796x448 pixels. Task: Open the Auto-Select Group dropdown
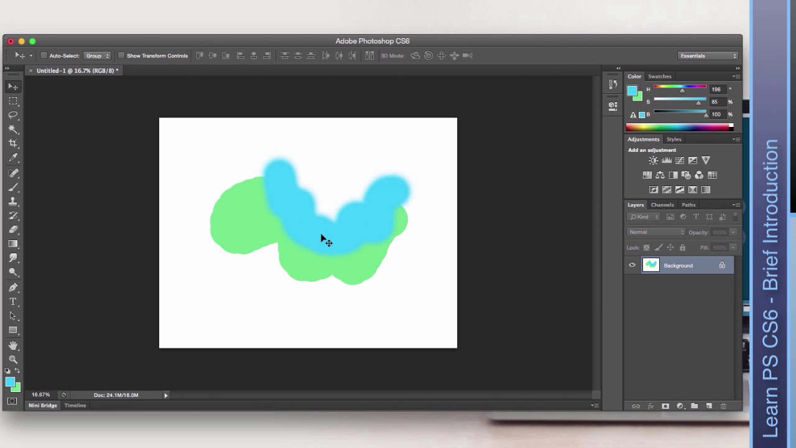pyautogui.click(x=97, y=55)
